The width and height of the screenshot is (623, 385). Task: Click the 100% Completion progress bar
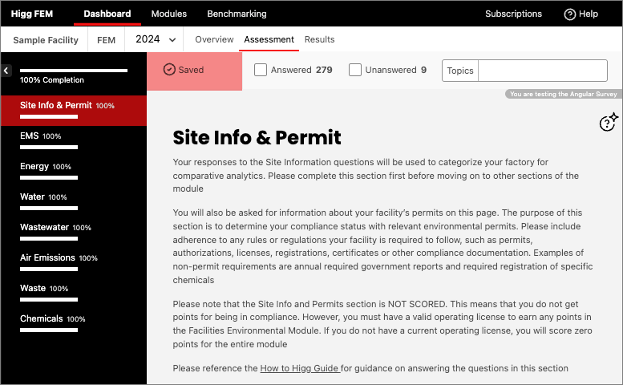point(73,71)
